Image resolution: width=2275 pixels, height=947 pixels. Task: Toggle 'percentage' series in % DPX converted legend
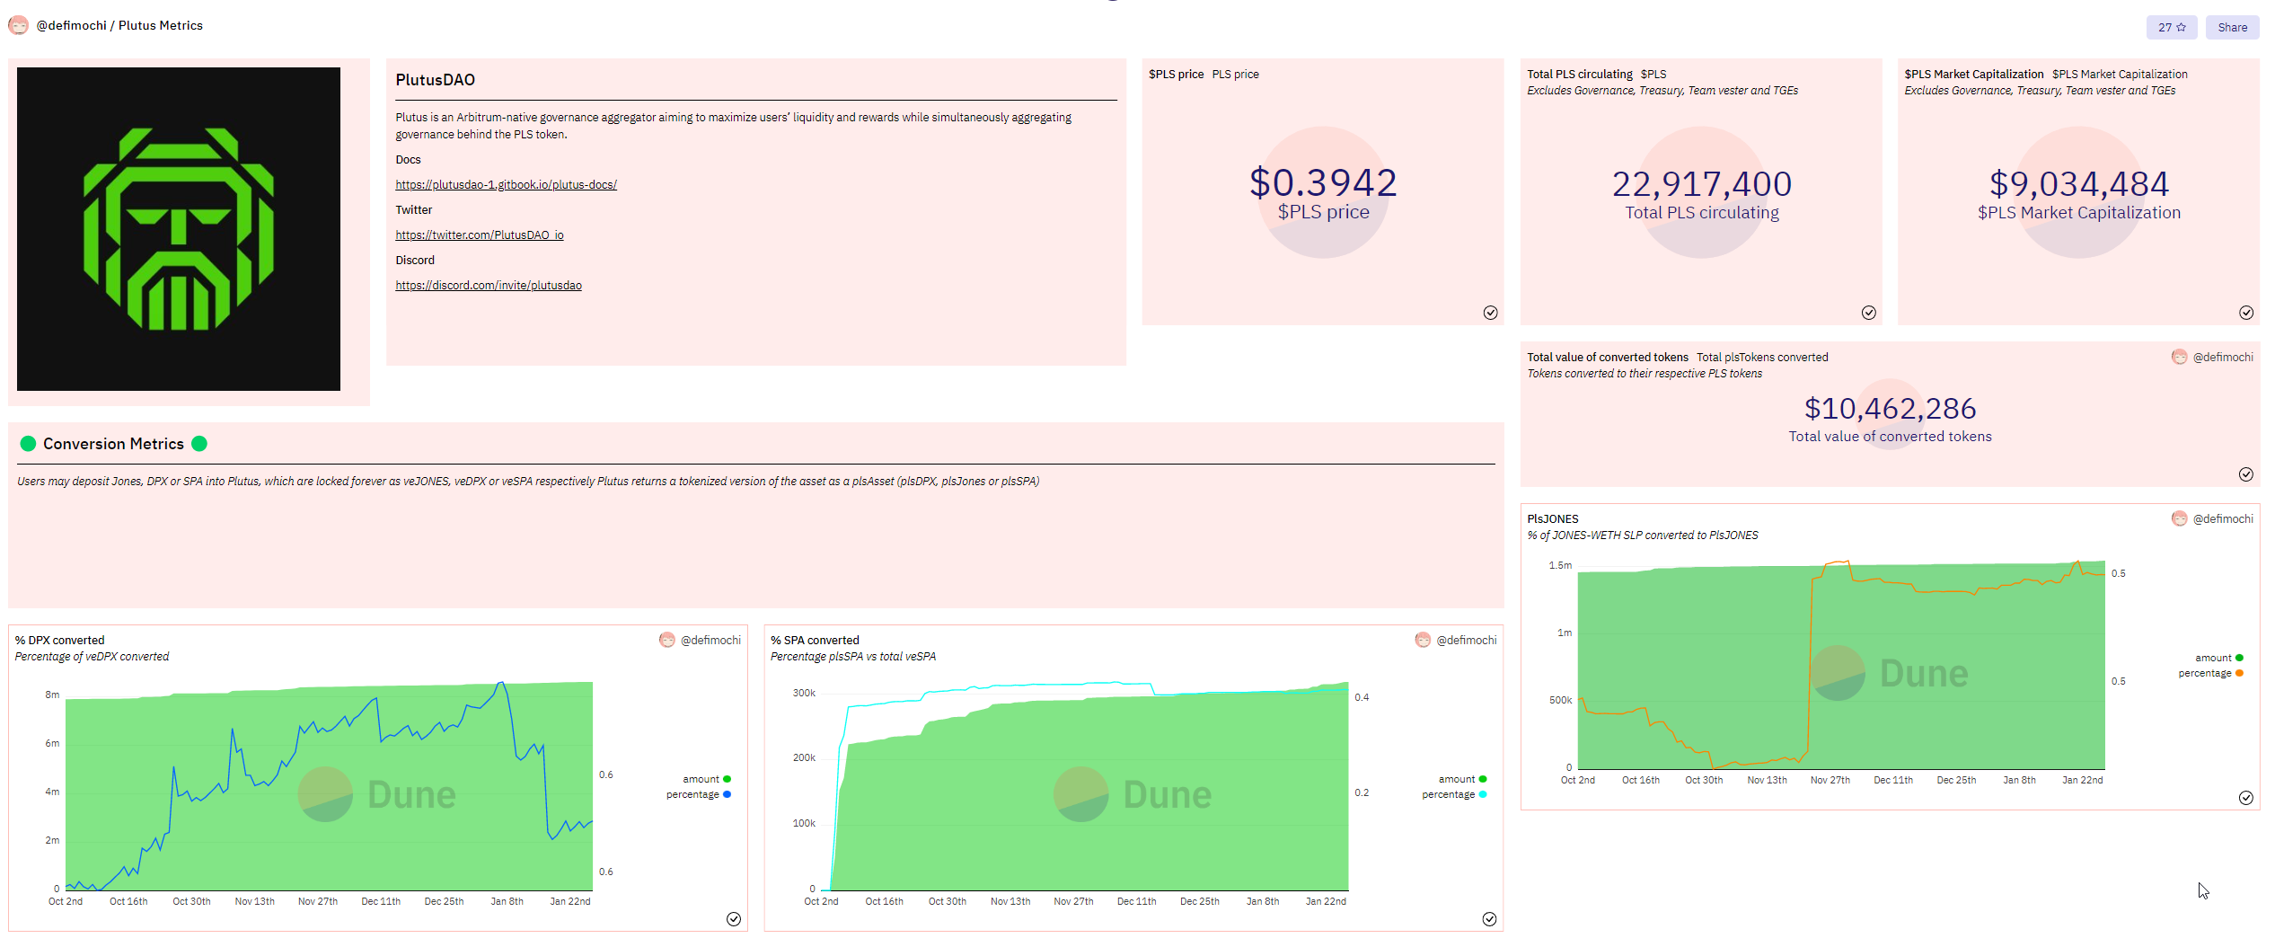click(x=698, y=795)
